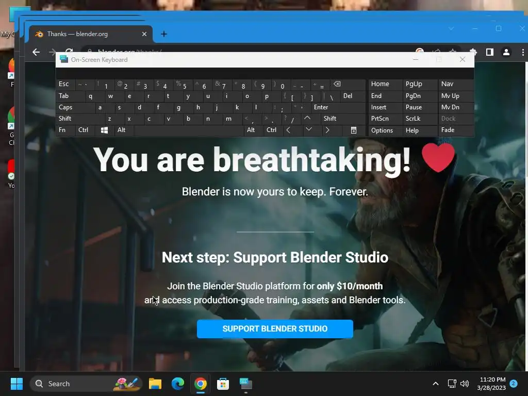
Task: Go back using Chrome's back arrow
Action: tap(36, 52)
